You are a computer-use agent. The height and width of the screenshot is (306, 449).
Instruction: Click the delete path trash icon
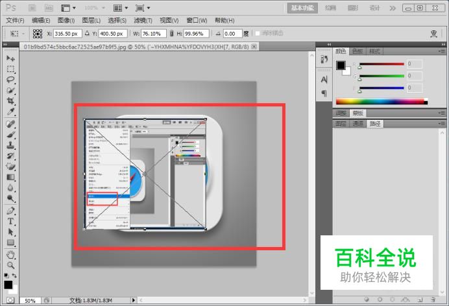(433, 300)
